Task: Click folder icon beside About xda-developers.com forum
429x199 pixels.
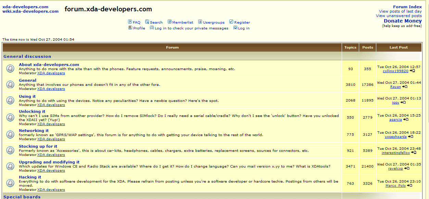Action: pos(10,68)
